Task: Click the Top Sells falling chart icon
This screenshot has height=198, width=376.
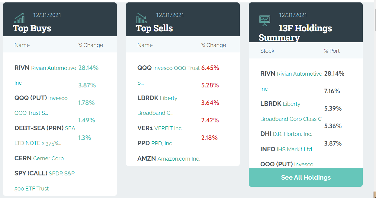Action: [x=142, y=18]
